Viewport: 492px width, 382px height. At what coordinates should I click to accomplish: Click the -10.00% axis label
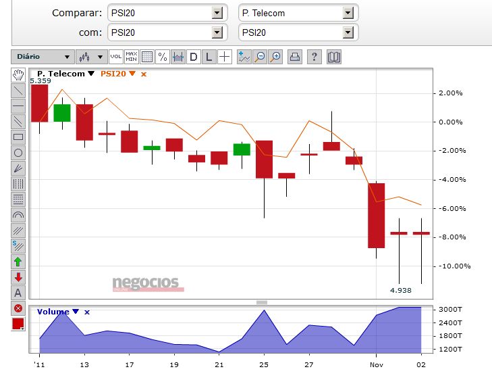pos(454,266)
